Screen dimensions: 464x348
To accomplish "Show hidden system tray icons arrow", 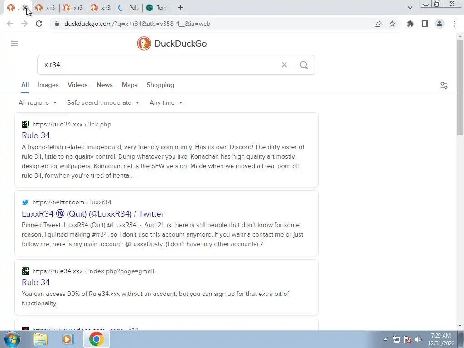I will pyautogui.click(x=385, y=339).
